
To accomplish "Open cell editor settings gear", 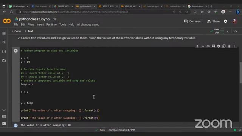I will point(219,46).
